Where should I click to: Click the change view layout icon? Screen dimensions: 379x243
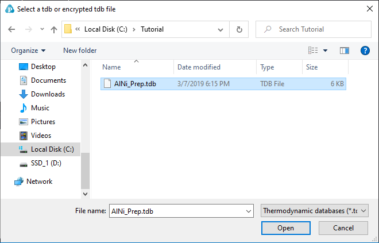coord(313,51)
